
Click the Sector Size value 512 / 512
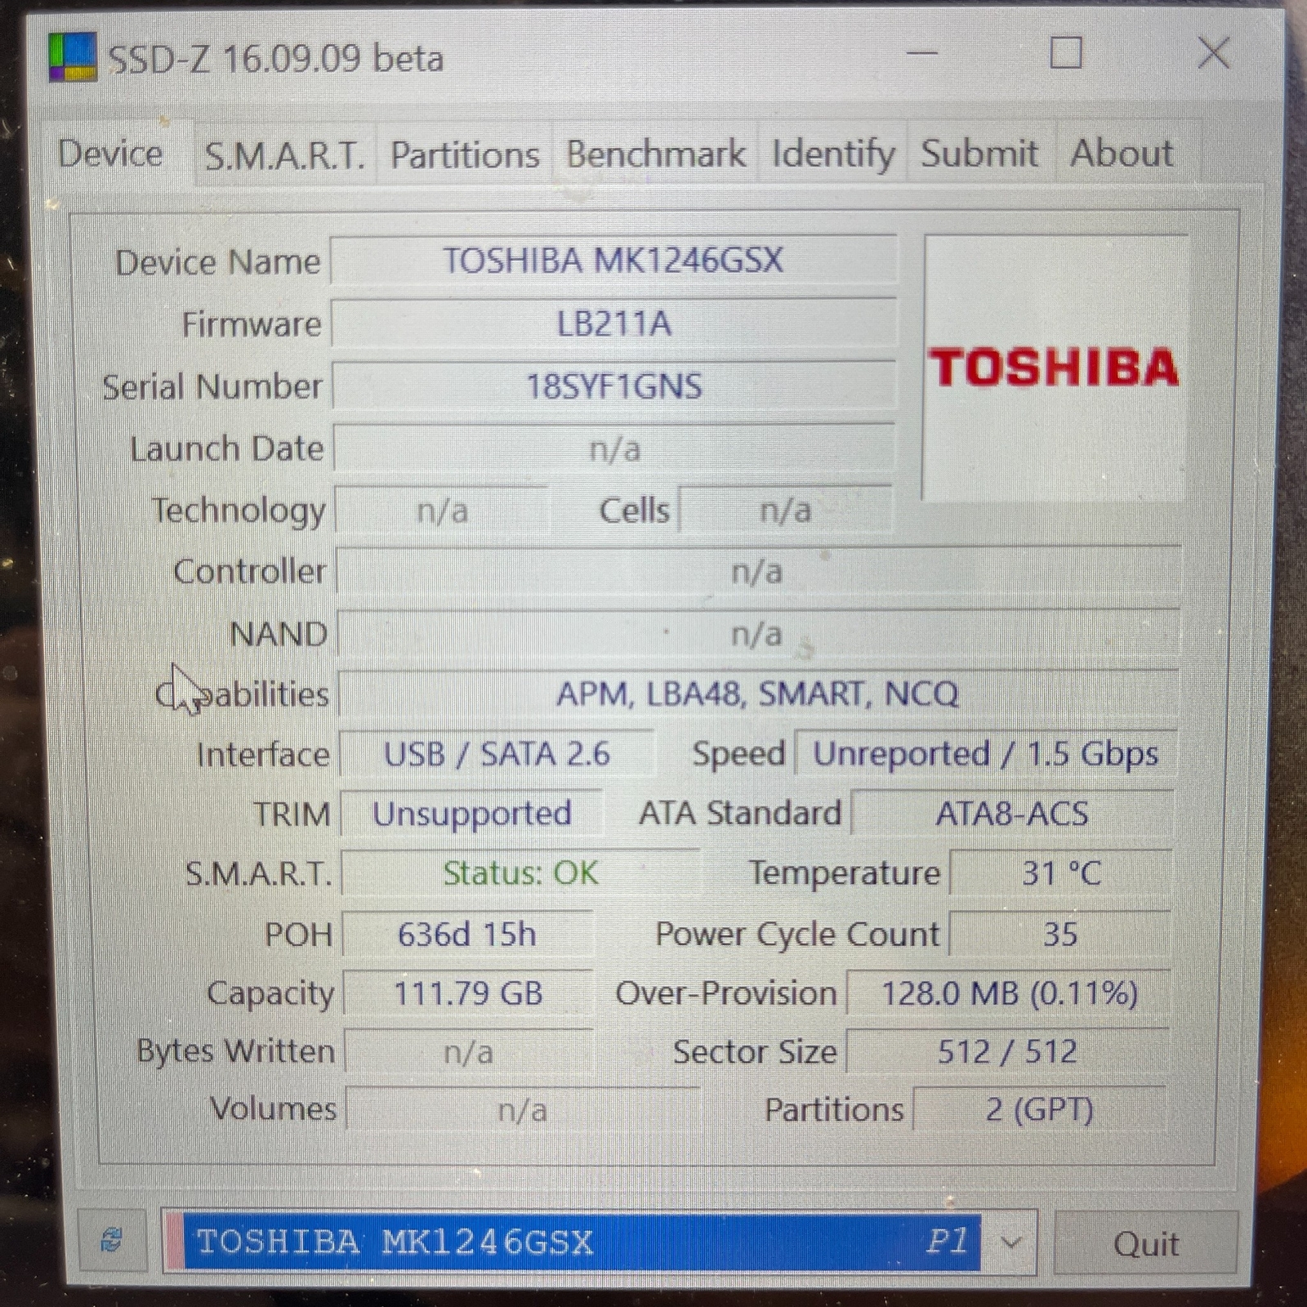coord(1007,1051)
